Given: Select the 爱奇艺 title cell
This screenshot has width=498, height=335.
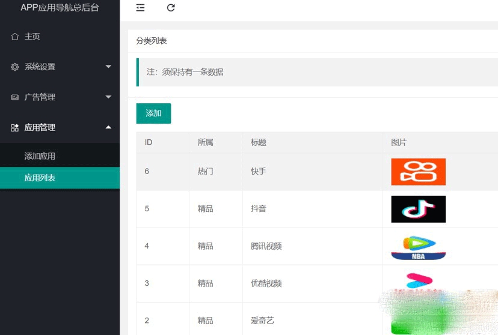Looking at the screenshot, I should [262, 321].
